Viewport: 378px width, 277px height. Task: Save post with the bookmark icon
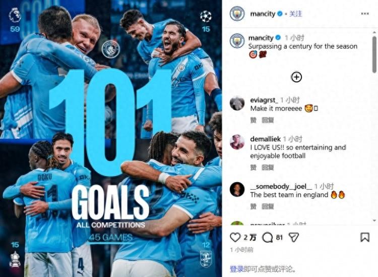click(x=365, y=237)
